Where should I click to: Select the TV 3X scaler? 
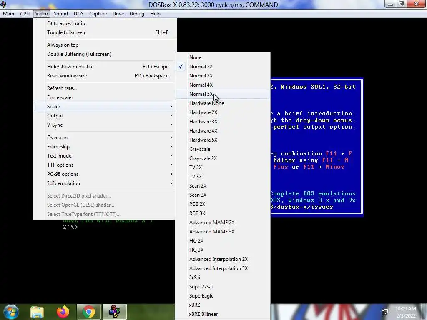tap(223, 177)
